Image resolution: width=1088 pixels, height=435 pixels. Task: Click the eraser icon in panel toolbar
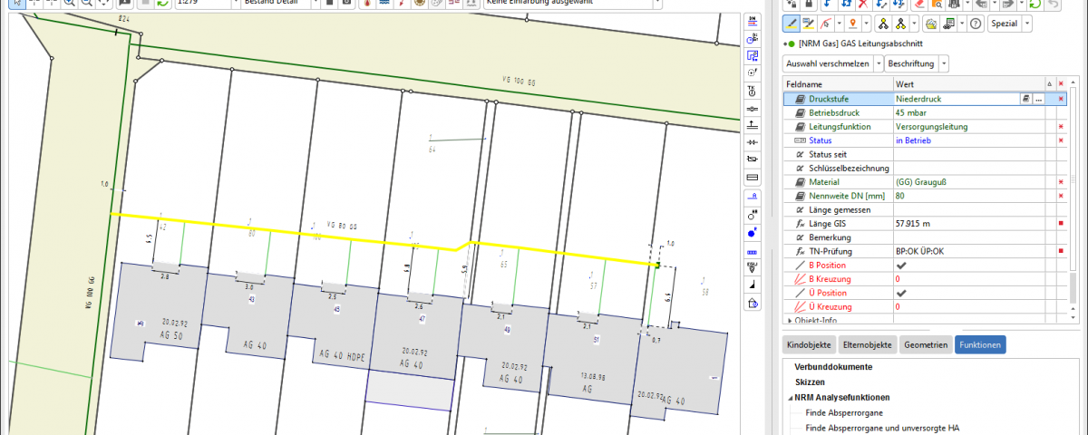point(918,4)
